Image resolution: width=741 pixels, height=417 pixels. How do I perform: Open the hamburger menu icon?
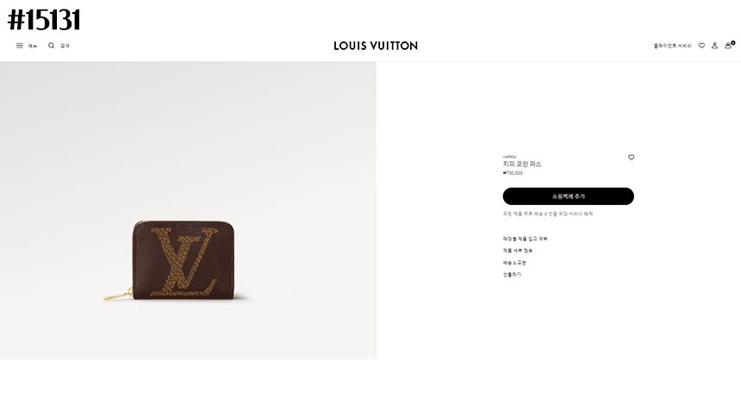pyautogui.click(x=19, y=46)
